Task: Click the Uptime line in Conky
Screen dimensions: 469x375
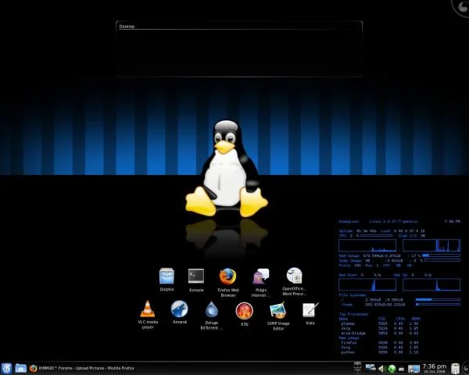Action: [381, 231]
